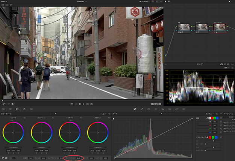Adjust the Shadow wheel master slider
This screenshot has width=235, height=161.
pos(13,147)
